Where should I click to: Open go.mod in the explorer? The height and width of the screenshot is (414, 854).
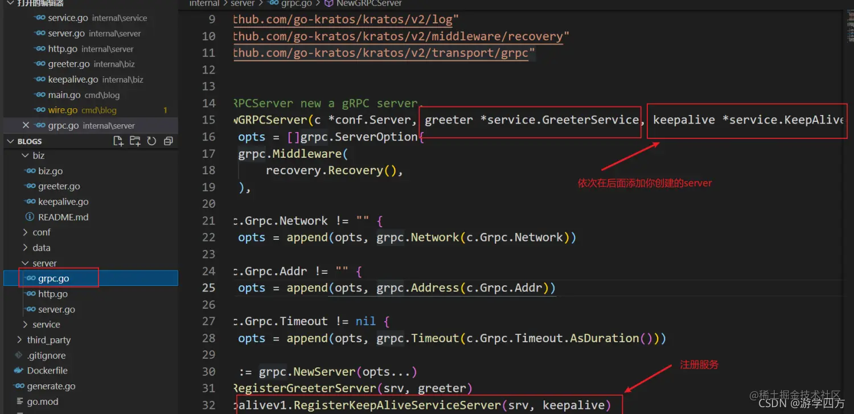(91, 401)
